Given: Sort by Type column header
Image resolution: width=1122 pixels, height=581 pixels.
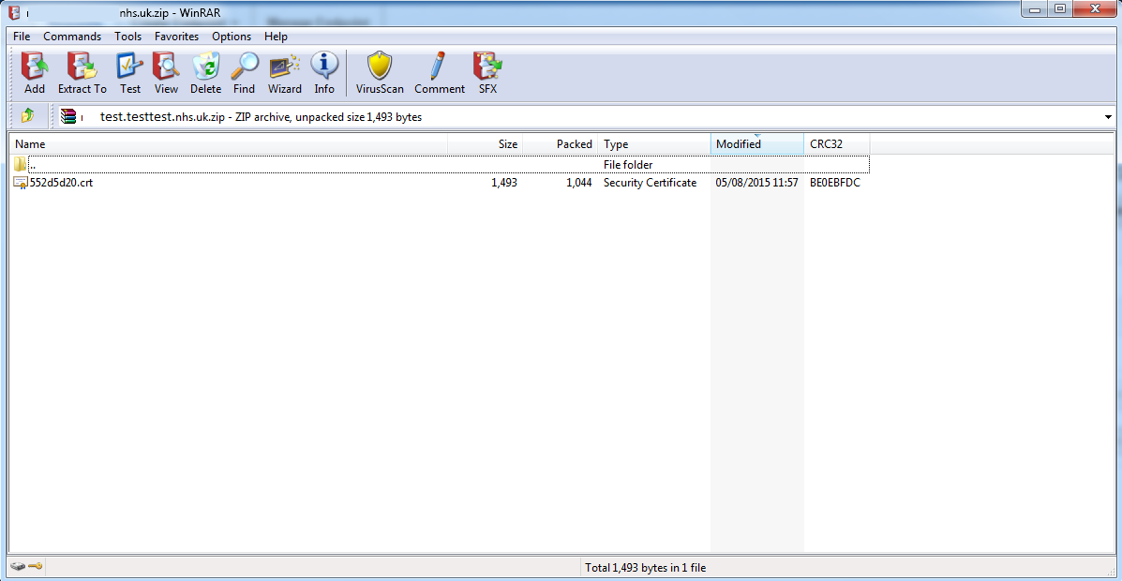Looking at the screenshot, I should pyautogui.click(x=655, y=143).
